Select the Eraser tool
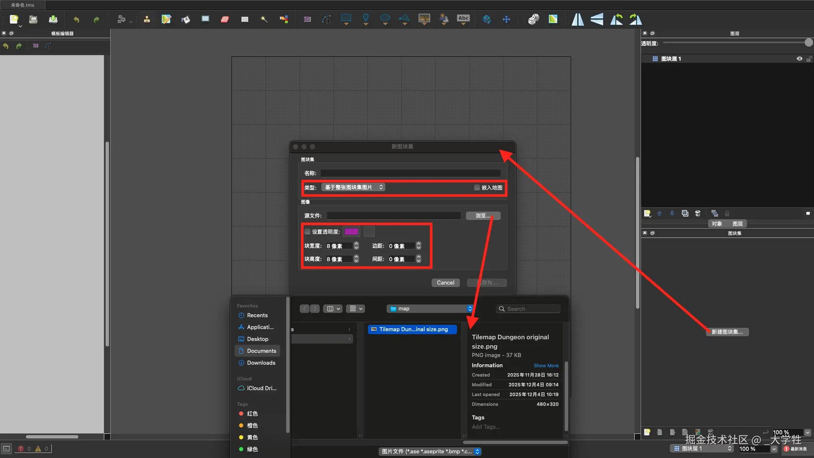Image resolution: width=814 pixels, height=458 pixels. [225, 19]
